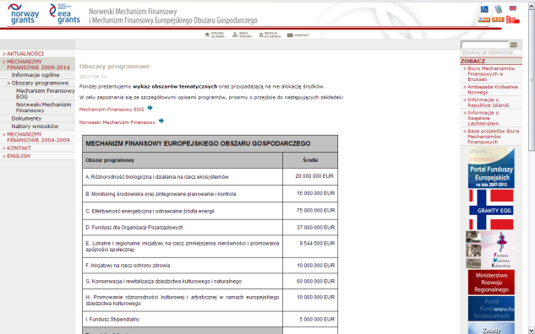This screenshot has height=334, width=535.
Task: Click the RSS feed icon with blue info mark
Action: pyautogui.click(x=483, y=19)
